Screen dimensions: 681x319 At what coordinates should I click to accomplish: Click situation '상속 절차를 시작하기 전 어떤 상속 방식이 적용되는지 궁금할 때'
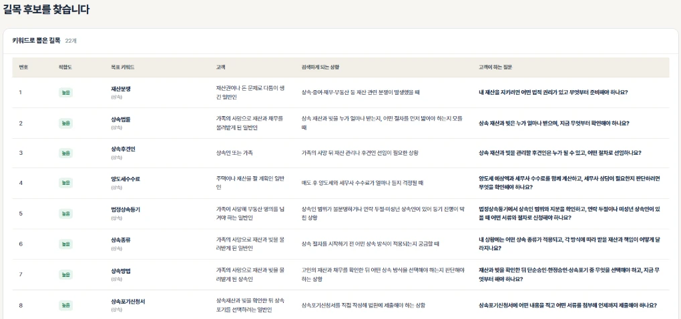click(371, 244)
